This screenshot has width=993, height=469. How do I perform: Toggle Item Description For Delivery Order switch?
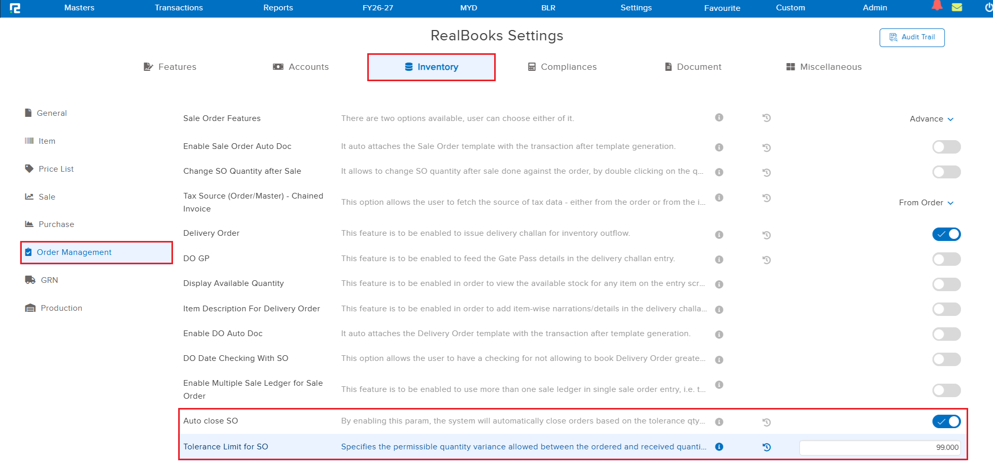[x=946, y=309]
